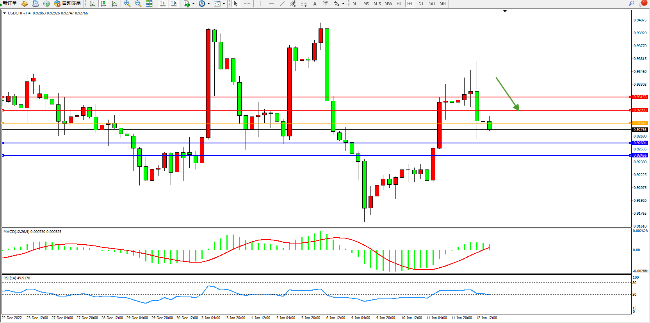Switch to the D1 timeframe
The height and width of the screenshot is (323, 650).
(421, 4)
